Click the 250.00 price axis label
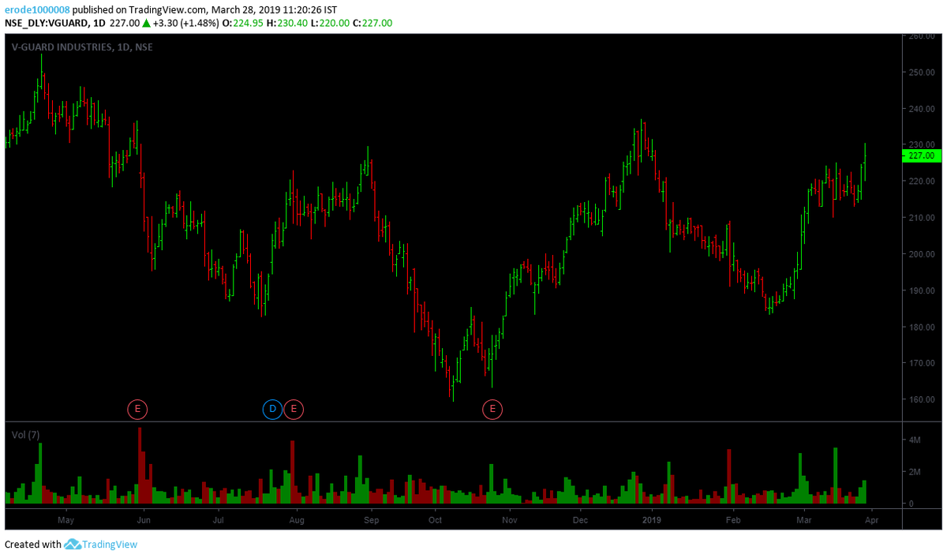The image size is (947, 558). (x=921, y=73)
